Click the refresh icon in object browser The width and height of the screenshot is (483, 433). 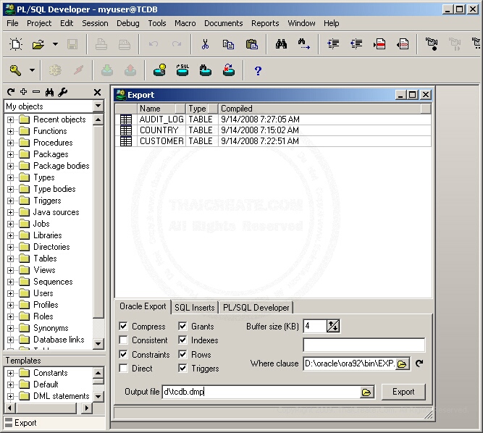coord(10,92)
